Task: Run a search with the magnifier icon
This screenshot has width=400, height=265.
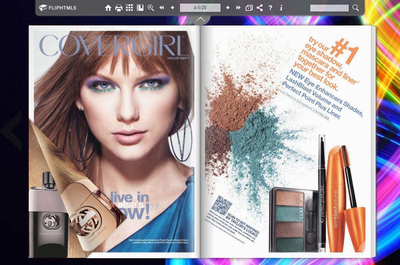Action: tap(355, 7)
